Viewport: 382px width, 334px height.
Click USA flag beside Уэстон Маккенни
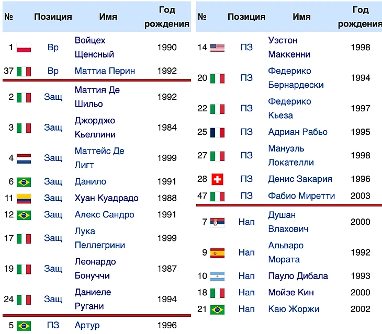(217, 48)
